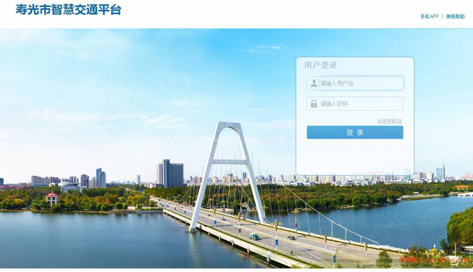The height and width of the screenshot is (272, 473).
Task: Click the blue truck on the bridge
Action: tap(254, 236)
